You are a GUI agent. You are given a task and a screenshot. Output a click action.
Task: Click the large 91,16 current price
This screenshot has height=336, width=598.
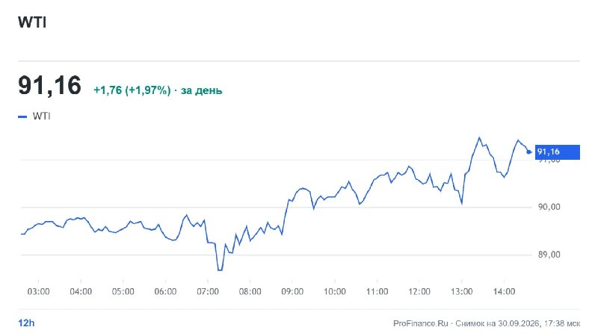(49, 85)
